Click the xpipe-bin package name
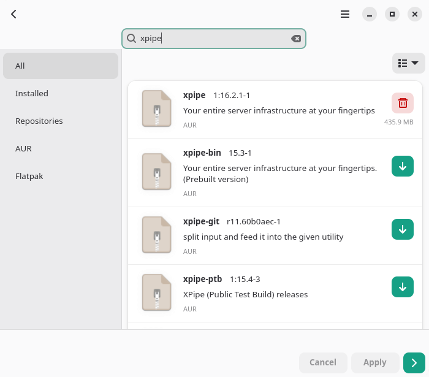The width and height of the screenshot is (429, 377). coord(202,153)
